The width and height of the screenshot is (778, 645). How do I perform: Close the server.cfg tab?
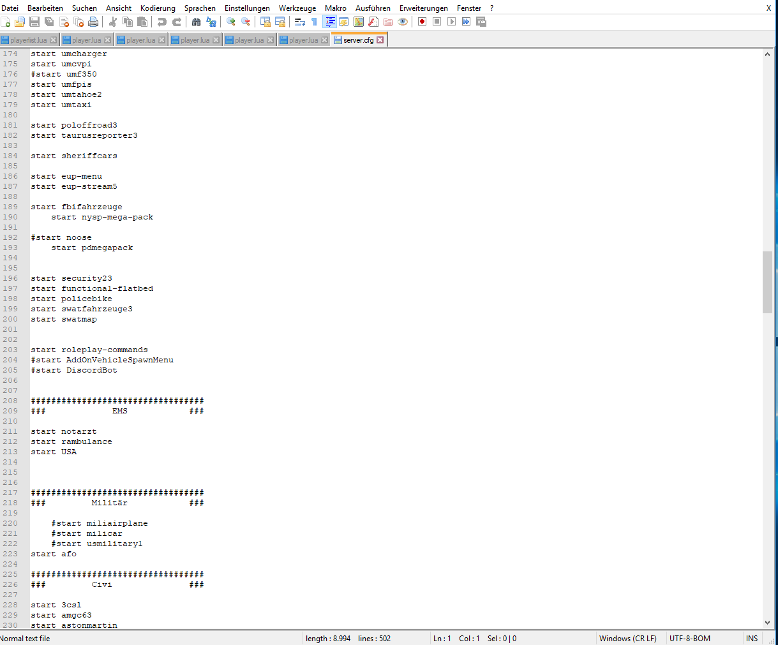coord(380,40)
